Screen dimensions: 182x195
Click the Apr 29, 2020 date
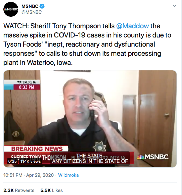click(40, 175)
